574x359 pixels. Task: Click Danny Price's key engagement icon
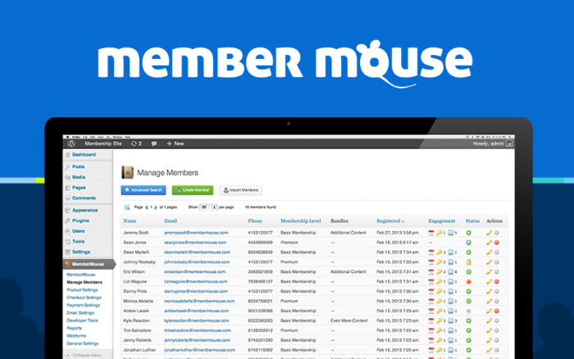pos(440,291)
